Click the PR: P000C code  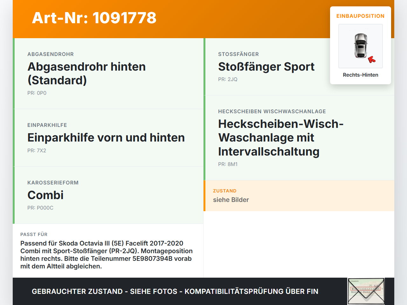coord(40,208)
